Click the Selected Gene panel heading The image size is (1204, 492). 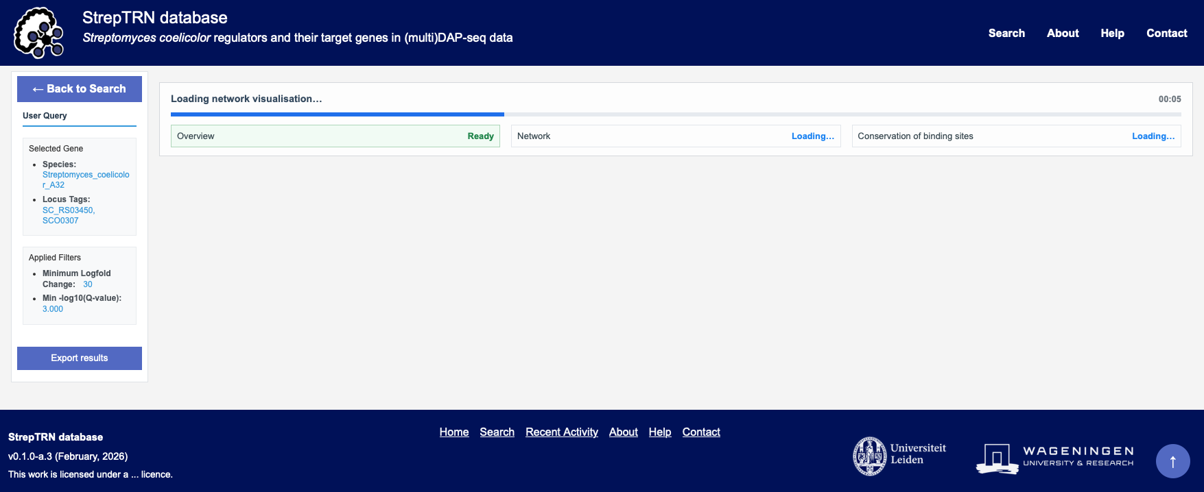(56, 149)
